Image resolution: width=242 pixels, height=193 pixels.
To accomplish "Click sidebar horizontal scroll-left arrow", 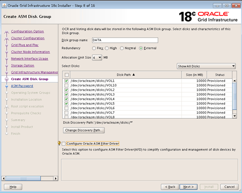I will [3, 178].
